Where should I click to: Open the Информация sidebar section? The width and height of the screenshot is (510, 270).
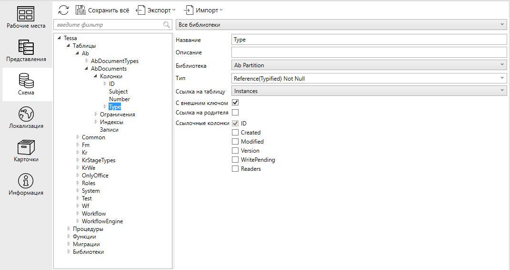point(26,185)
